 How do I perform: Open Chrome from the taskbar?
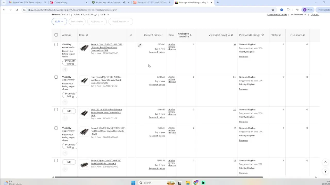click(196, 183)
